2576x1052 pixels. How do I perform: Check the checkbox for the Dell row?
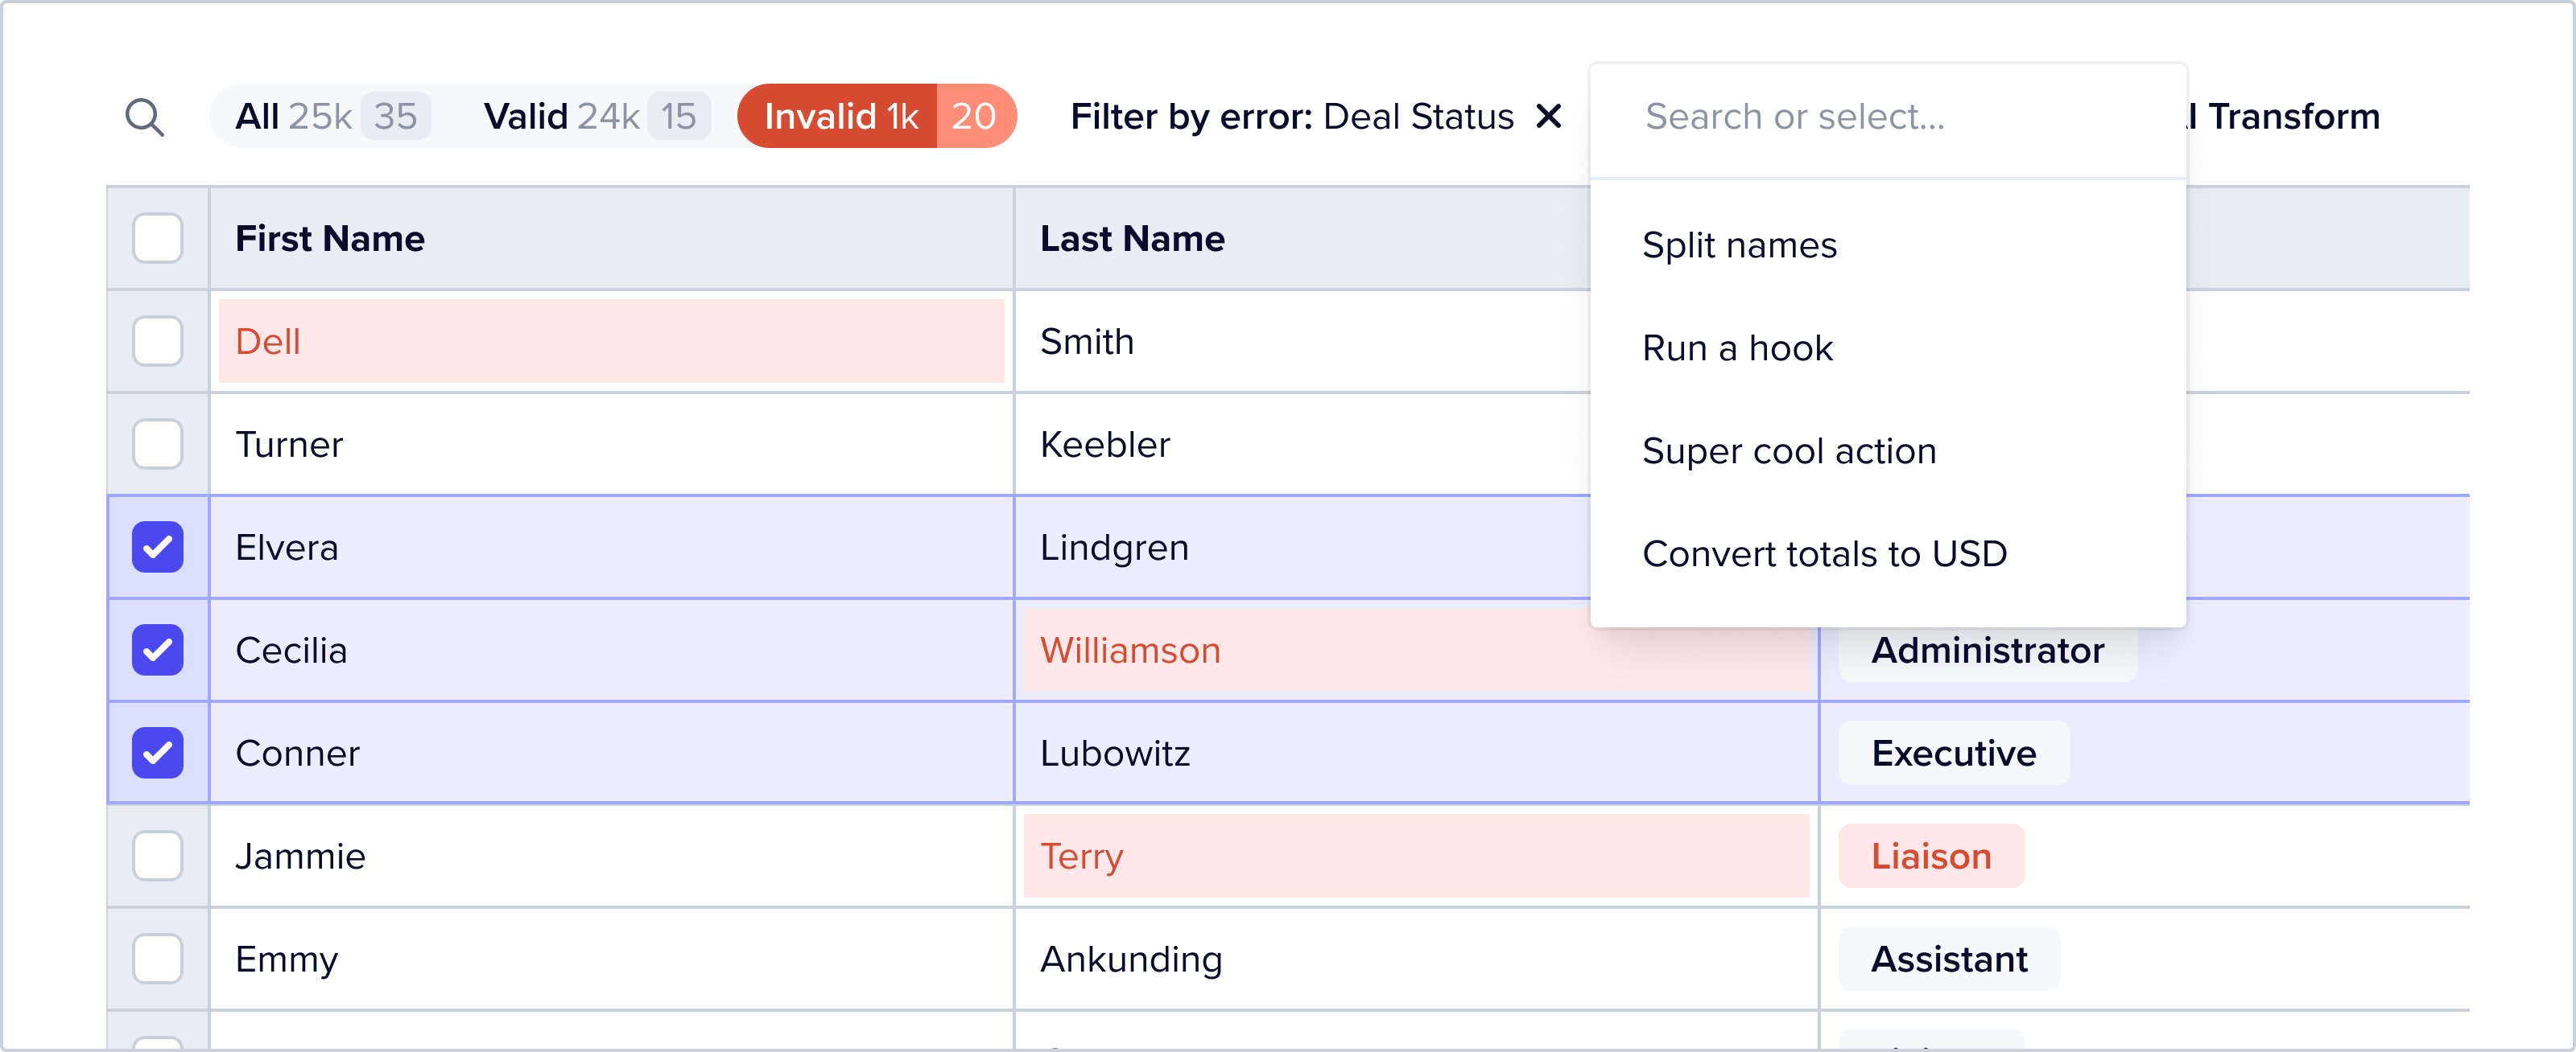[158, 342]
